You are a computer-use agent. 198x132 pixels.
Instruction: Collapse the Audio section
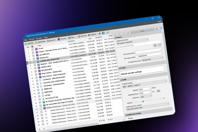(121, 80)
